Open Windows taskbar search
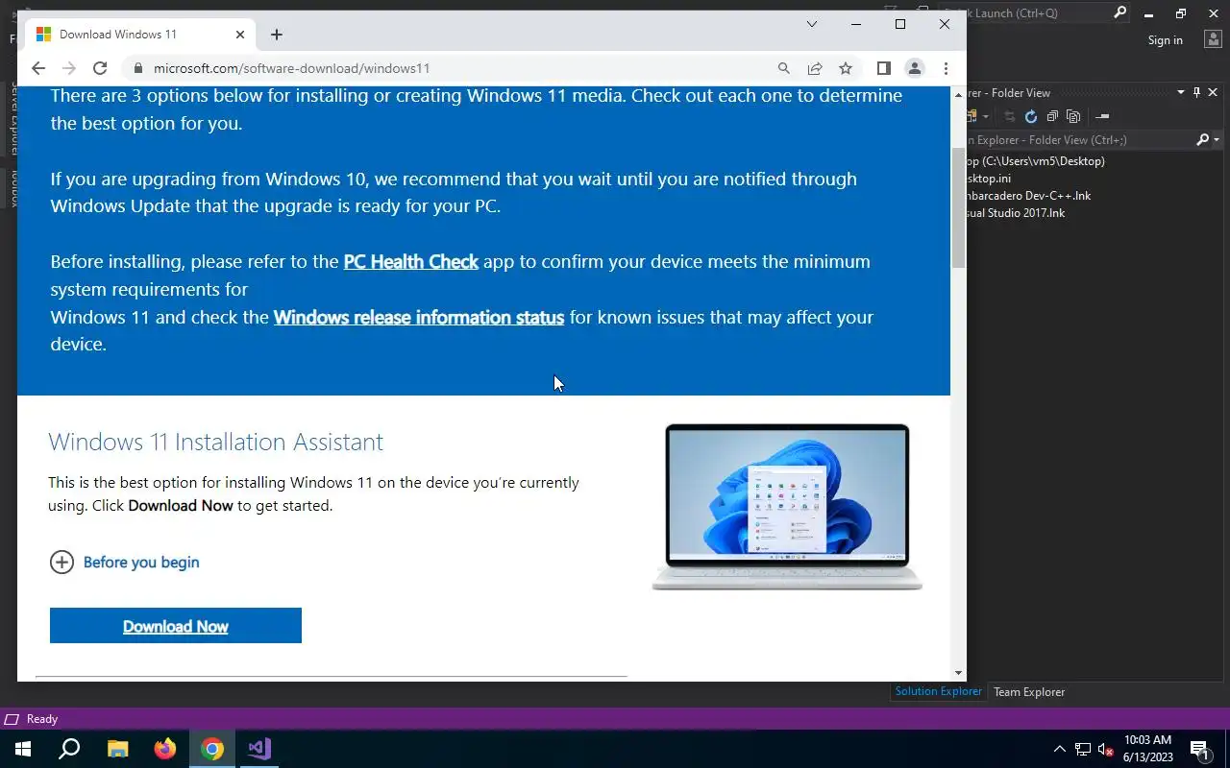Viewport: 1230px width, 768px height. 69,749
